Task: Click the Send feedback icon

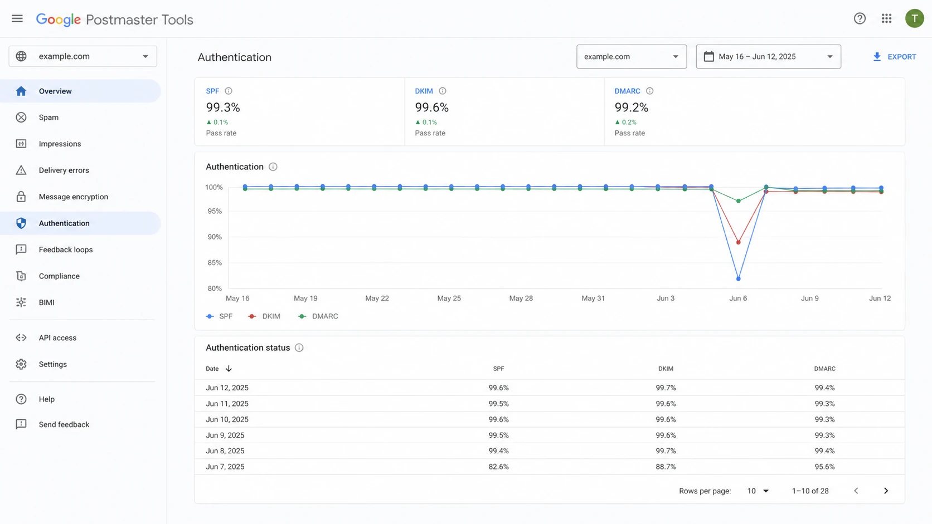Action: tap(21, 424)
